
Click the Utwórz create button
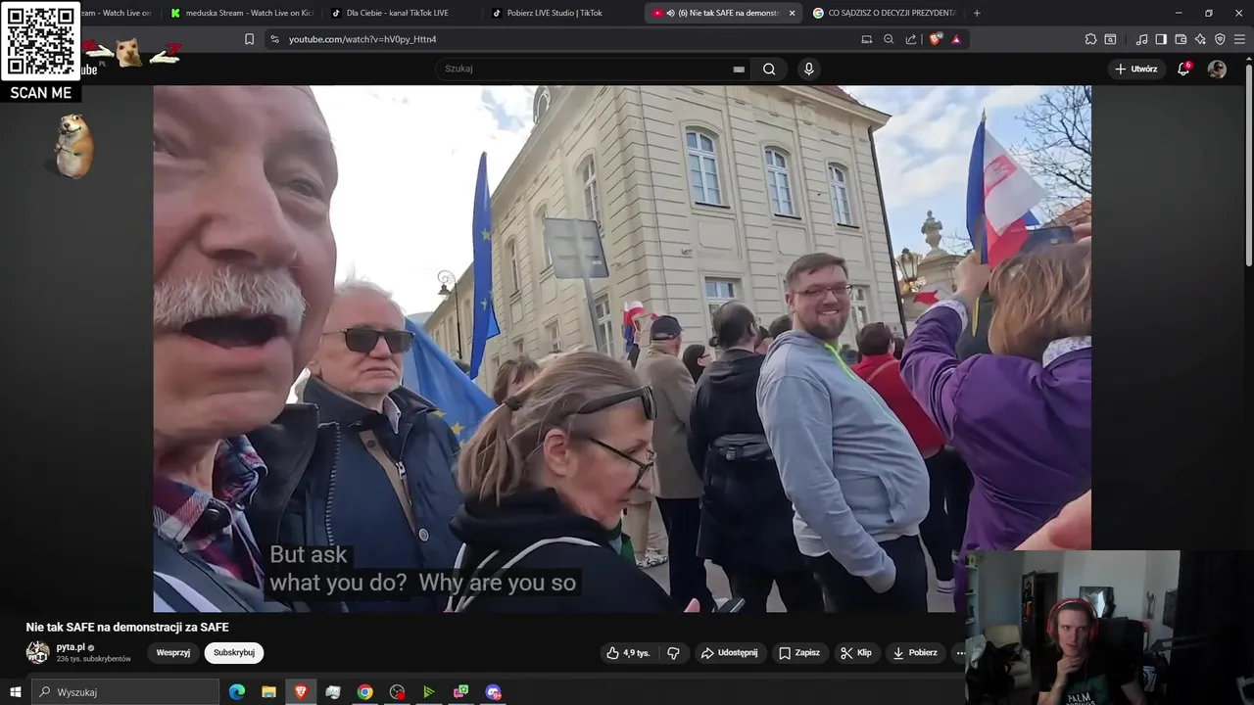(x=1136, y=69)
